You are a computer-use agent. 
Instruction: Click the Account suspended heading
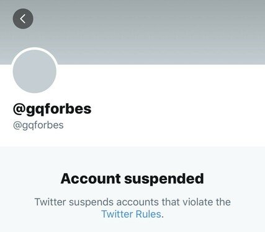pos(132,179)
